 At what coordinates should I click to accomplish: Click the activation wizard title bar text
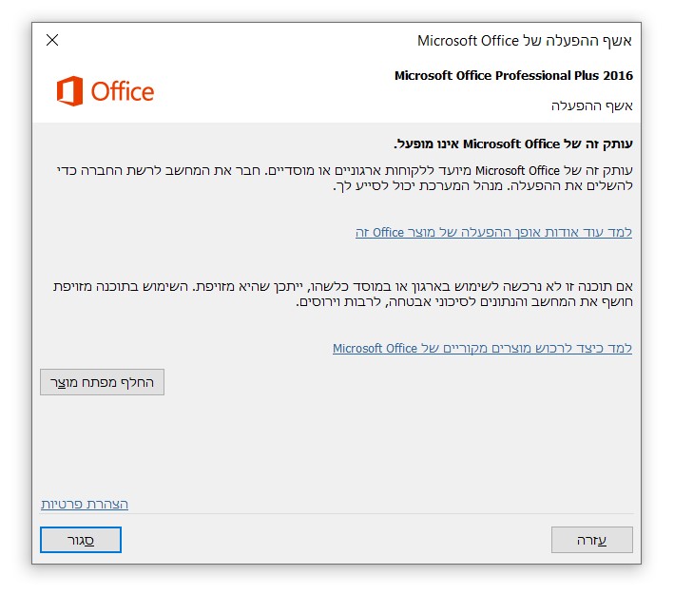click(525, 41)
